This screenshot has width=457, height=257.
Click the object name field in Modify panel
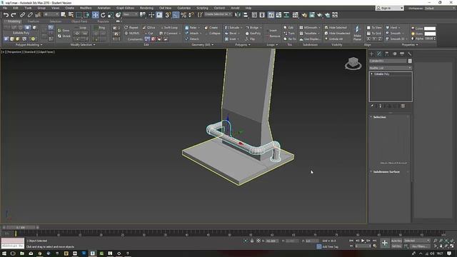tap(388, 61)
